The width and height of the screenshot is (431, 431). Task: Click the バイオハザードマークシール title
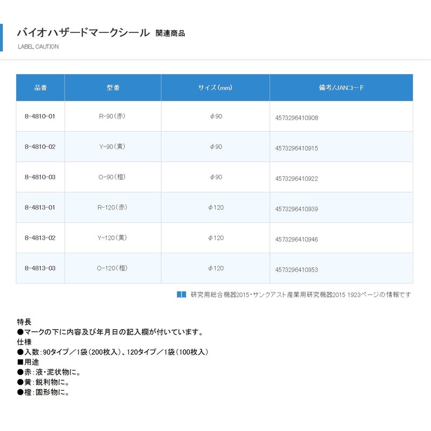click(84, 32)
